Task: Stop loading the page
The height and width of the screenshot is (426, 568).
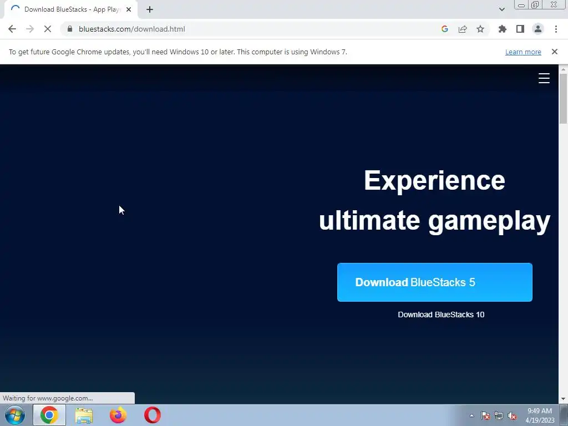Action: click(48, 29)
